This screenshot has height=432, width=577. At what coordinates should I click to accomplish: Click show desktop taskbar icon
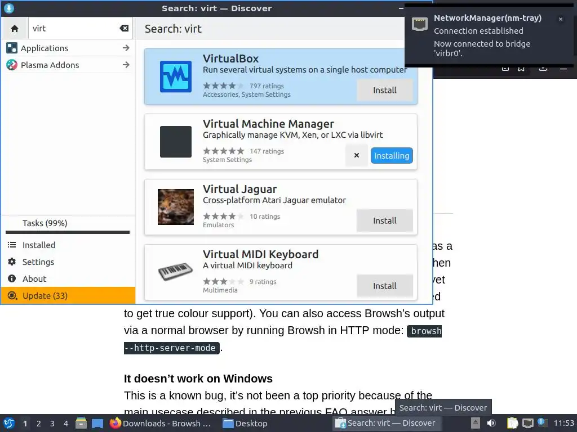pos(97,423)
